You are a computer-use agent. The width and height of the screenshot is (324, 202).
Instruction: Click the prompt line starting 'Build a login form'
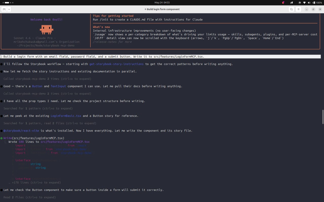pos(160,57)
